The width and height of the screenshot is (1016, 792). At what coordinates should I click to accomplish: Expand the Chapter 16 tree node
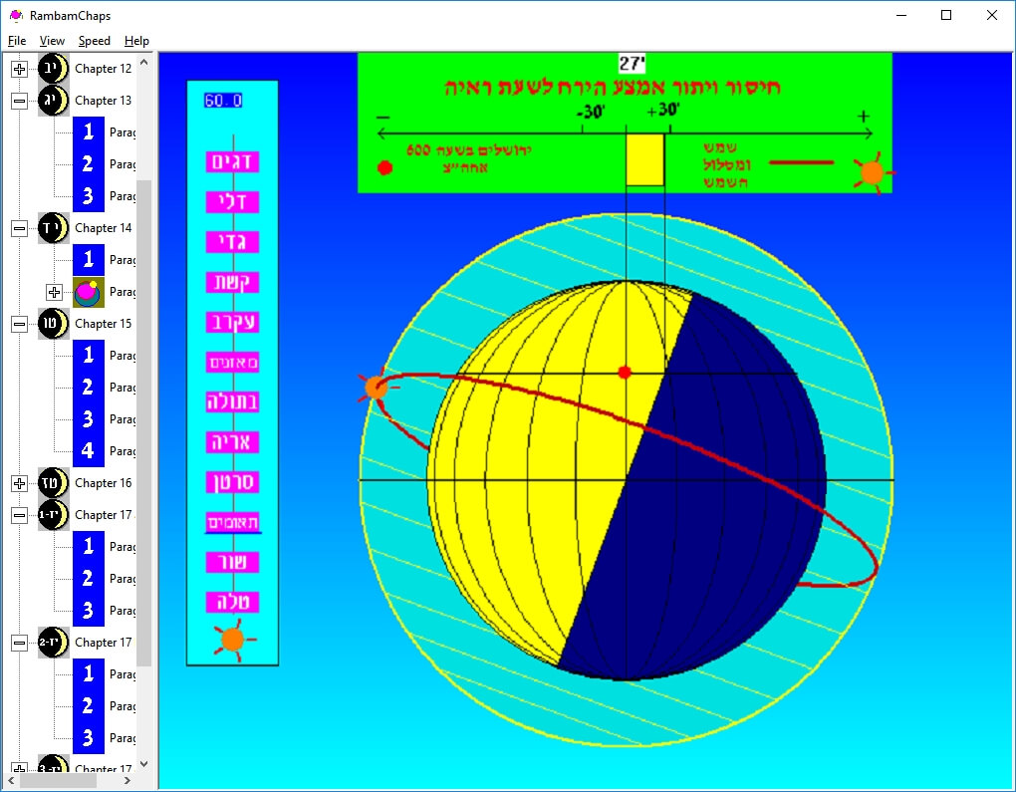tap(20, 483)
